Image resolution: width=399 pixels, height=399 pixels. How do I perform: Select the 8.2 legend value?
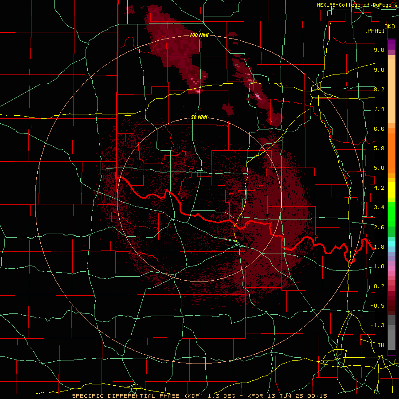[379, 89]
